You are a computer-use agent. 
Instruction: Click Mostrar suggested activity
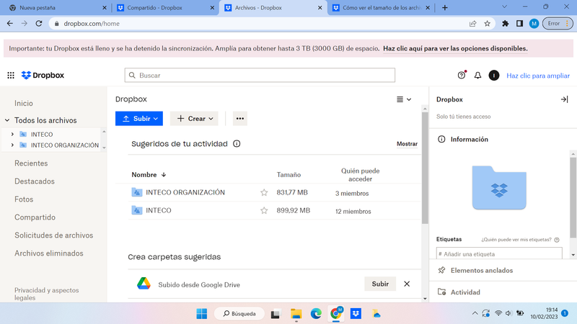pyautogui.click(x=407, y=143)
